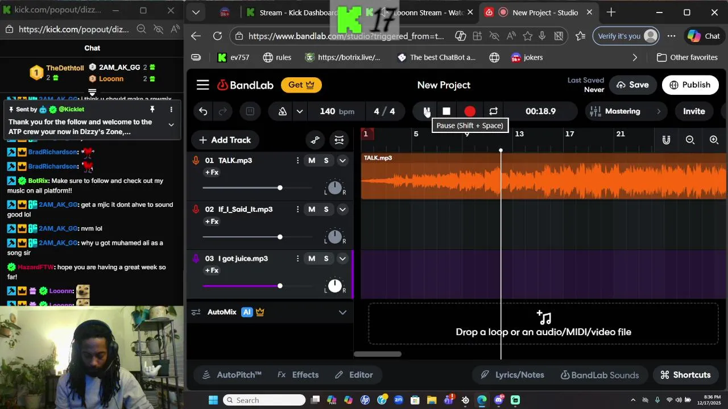Open the automation curve tool
This screenshot has height=409, width=728.
315,140
